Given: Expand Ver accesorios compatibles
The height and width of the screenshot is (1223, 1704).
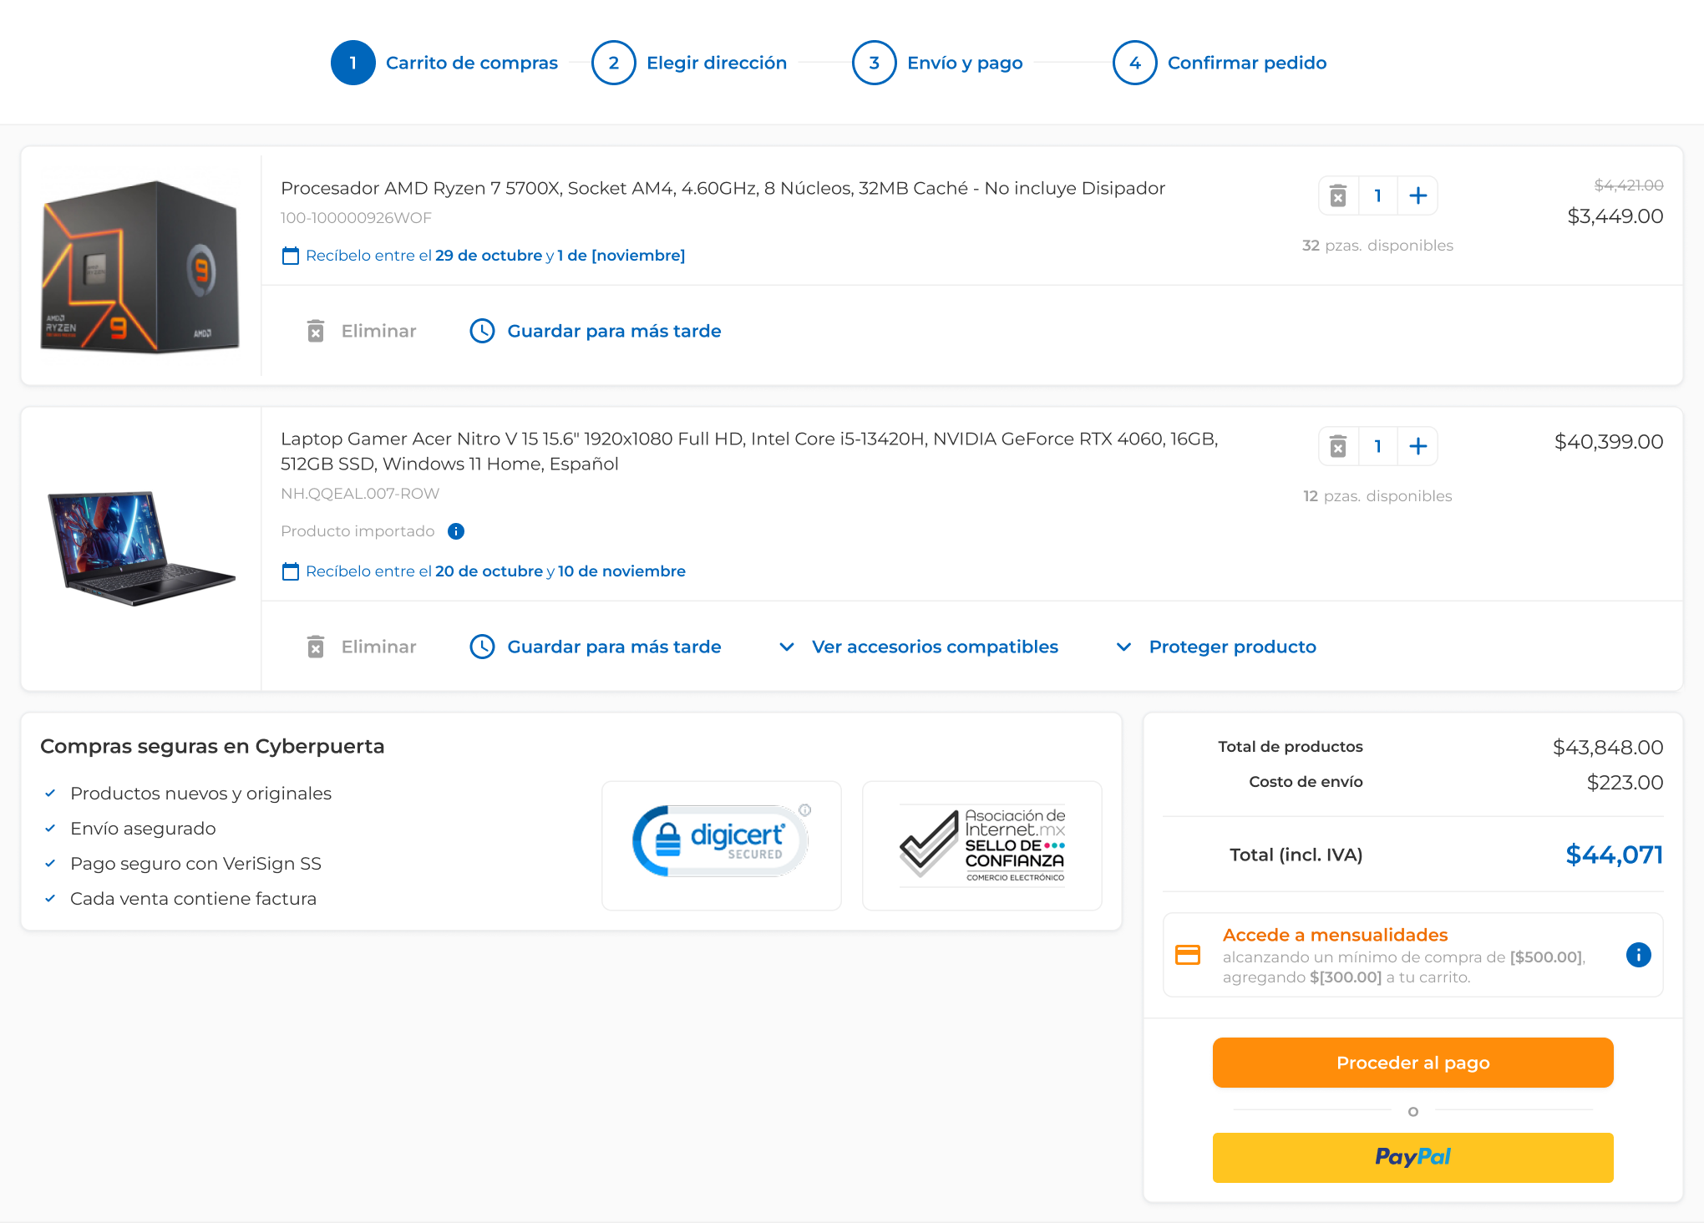Looking at the screenshot, I should click(935, 646).
